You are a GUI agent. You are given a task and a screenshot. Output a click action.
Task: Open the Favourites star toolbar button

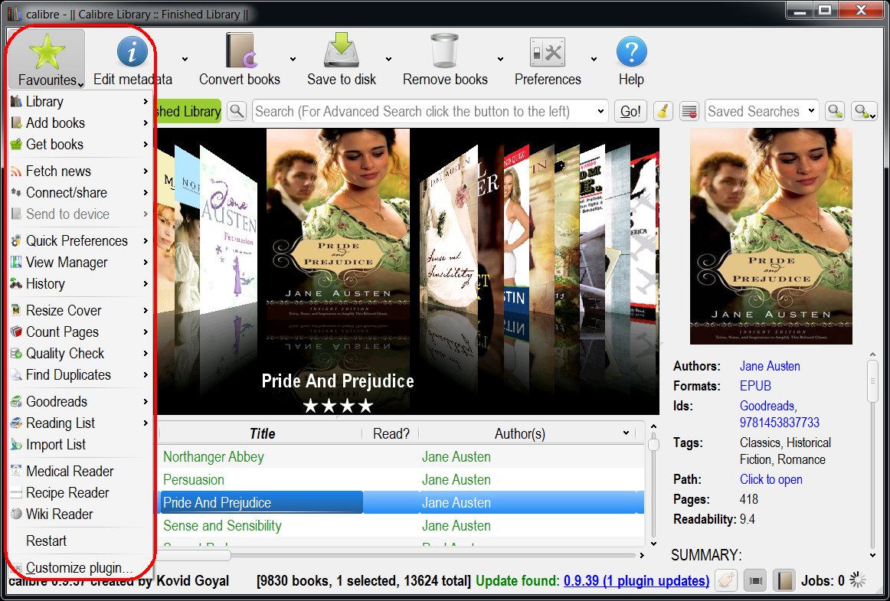pyautogui.click(x=47, y=60)
